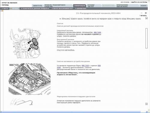
Task: Click ВЫЙТИ ИЗ СИСТЕМЫ to log out
Action: pyautogui.click(x=139, y=2)
